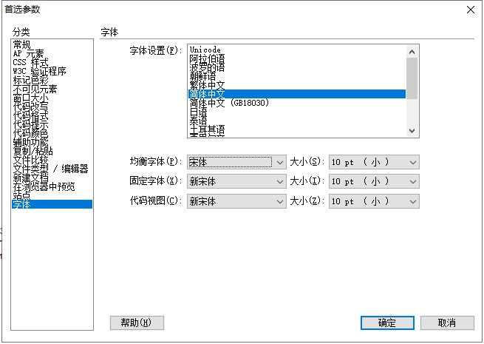Go to the 文件类型 / 编辑器 category

point(50,169)
